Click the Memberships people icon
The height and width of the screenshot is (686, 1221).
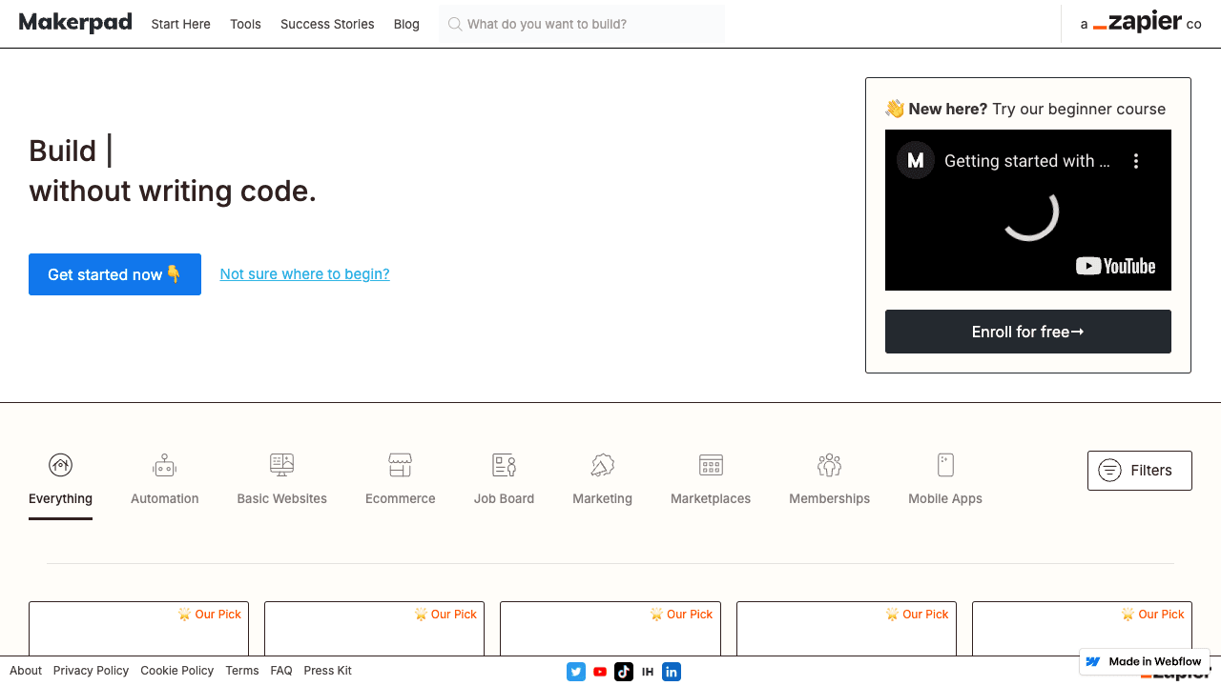[x=830, y=465]
